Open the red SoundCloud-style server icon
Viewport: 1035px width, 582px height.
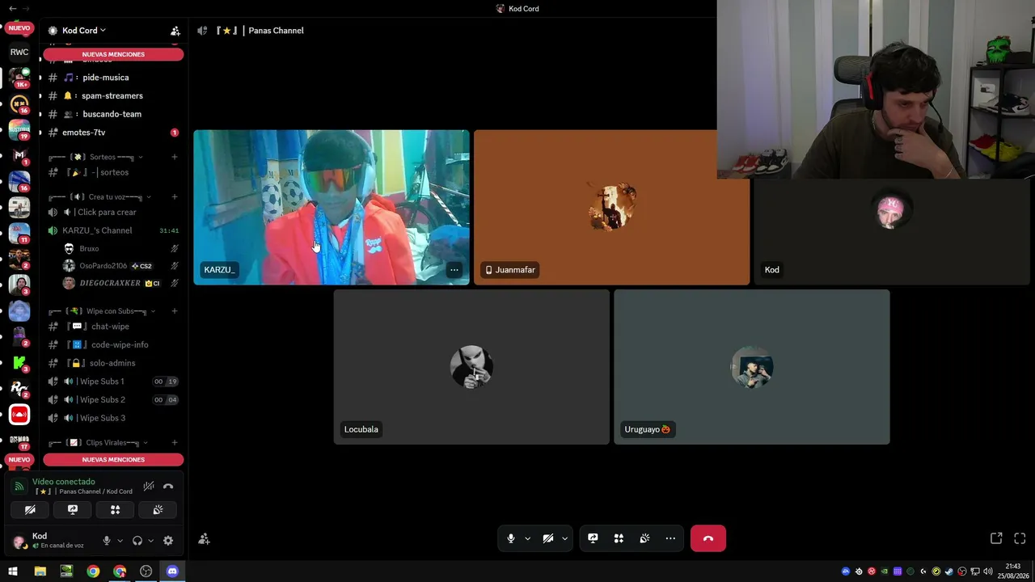[x=19, y=415]
